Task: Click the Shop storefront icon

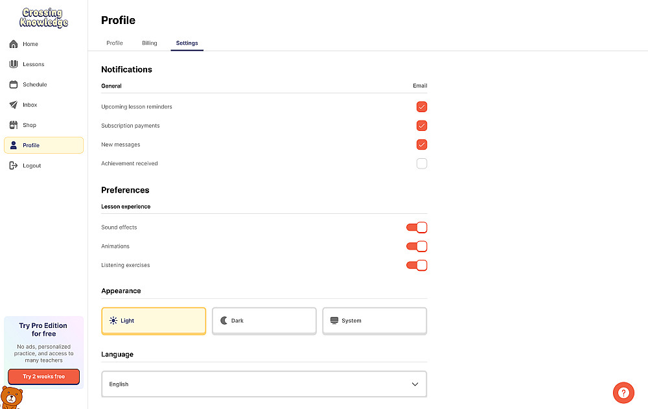Action: tap(13, 125)
